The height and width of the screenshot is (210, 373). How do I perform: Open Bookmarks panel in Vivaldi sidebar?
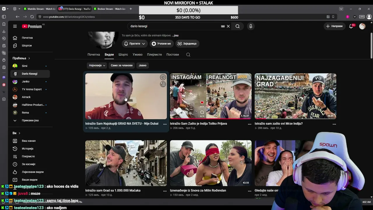(x=4, y=24)
